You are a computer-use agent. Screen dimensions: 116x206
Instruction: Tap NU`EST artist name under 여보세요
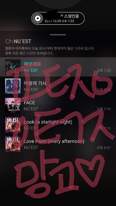coord(31,70)
